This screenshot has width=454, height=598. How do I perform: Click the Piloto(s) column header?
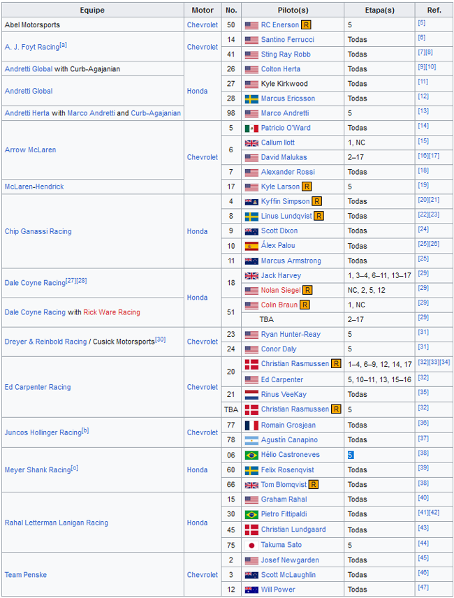[x=293, y=10]
